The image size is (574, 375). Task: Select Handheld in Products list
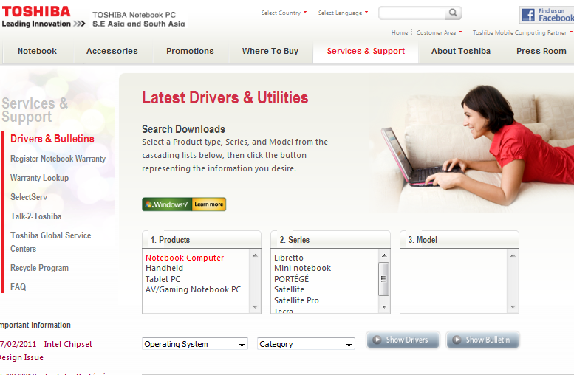tap(164, 268)
